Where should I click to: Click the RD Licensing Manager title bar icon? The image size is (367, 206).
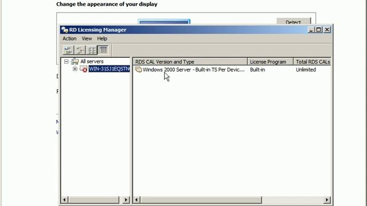(x=65, y=30)
